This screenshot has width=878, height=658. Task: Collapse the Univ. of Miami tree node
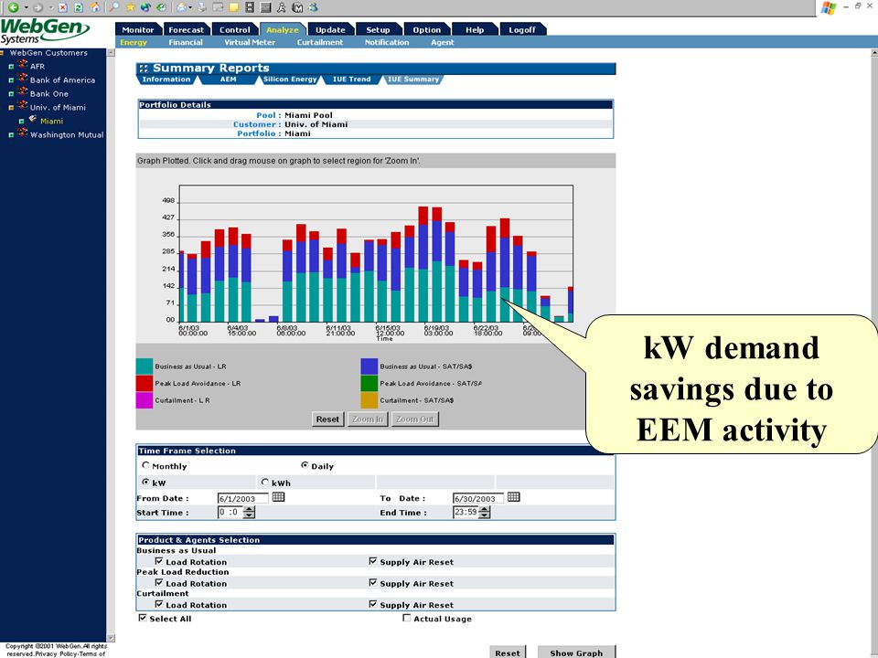(11, 108)
